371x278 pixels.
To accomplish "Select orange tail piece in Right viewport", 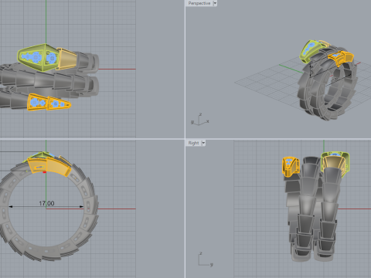I will pos(291,167).
